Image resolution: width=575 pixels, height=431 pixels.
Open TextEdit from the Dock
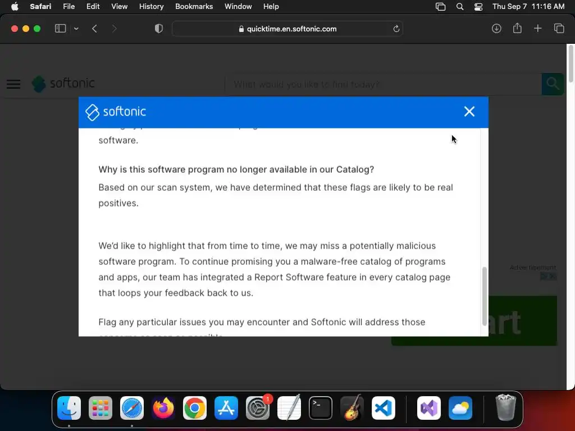(x=289, y=408)
